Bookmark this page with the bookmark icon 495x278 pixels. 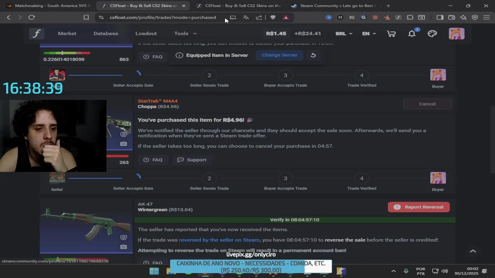pos(86,17)
